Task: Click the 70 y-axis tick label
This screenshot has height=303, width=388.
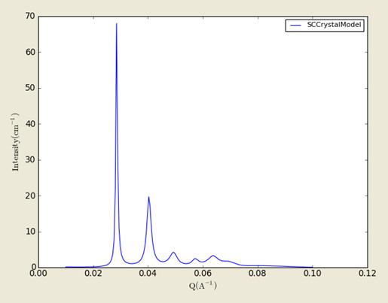Action: click(x=30, y=17)
